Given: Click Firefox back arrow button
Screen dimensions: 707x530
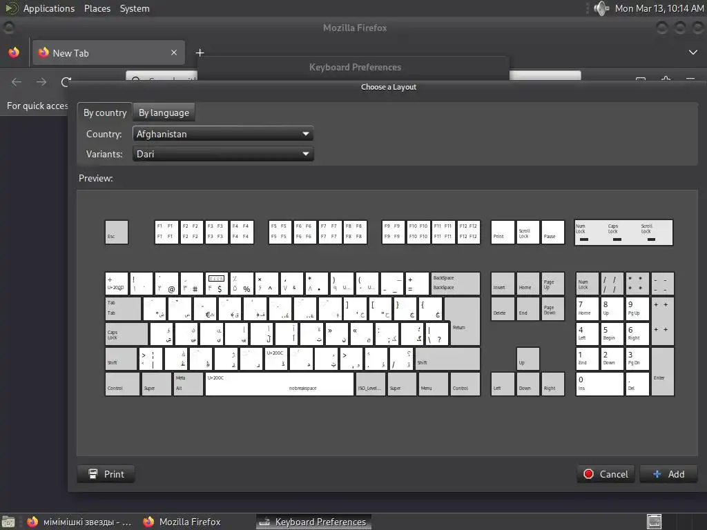Looking at the screenshot, I should click(17, 82).
